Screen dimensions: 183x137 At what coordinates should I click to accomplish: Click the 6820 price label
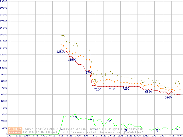point(148,92)
